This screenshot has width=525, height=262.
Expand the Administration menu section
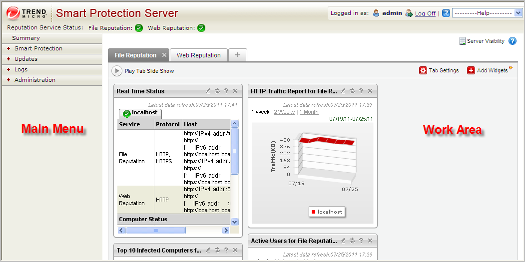[35, 80]
